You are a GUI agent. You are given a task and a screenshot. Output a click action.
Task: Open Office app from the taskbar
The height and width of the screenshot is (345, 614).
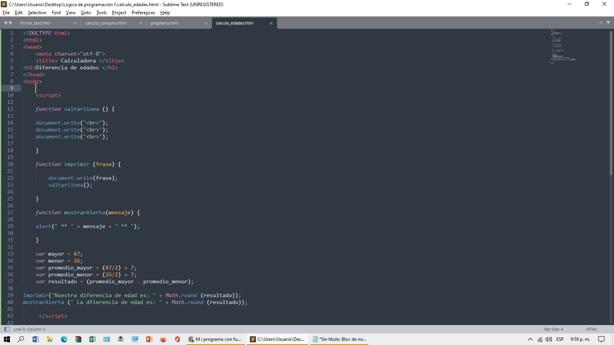tap(177, 339)
